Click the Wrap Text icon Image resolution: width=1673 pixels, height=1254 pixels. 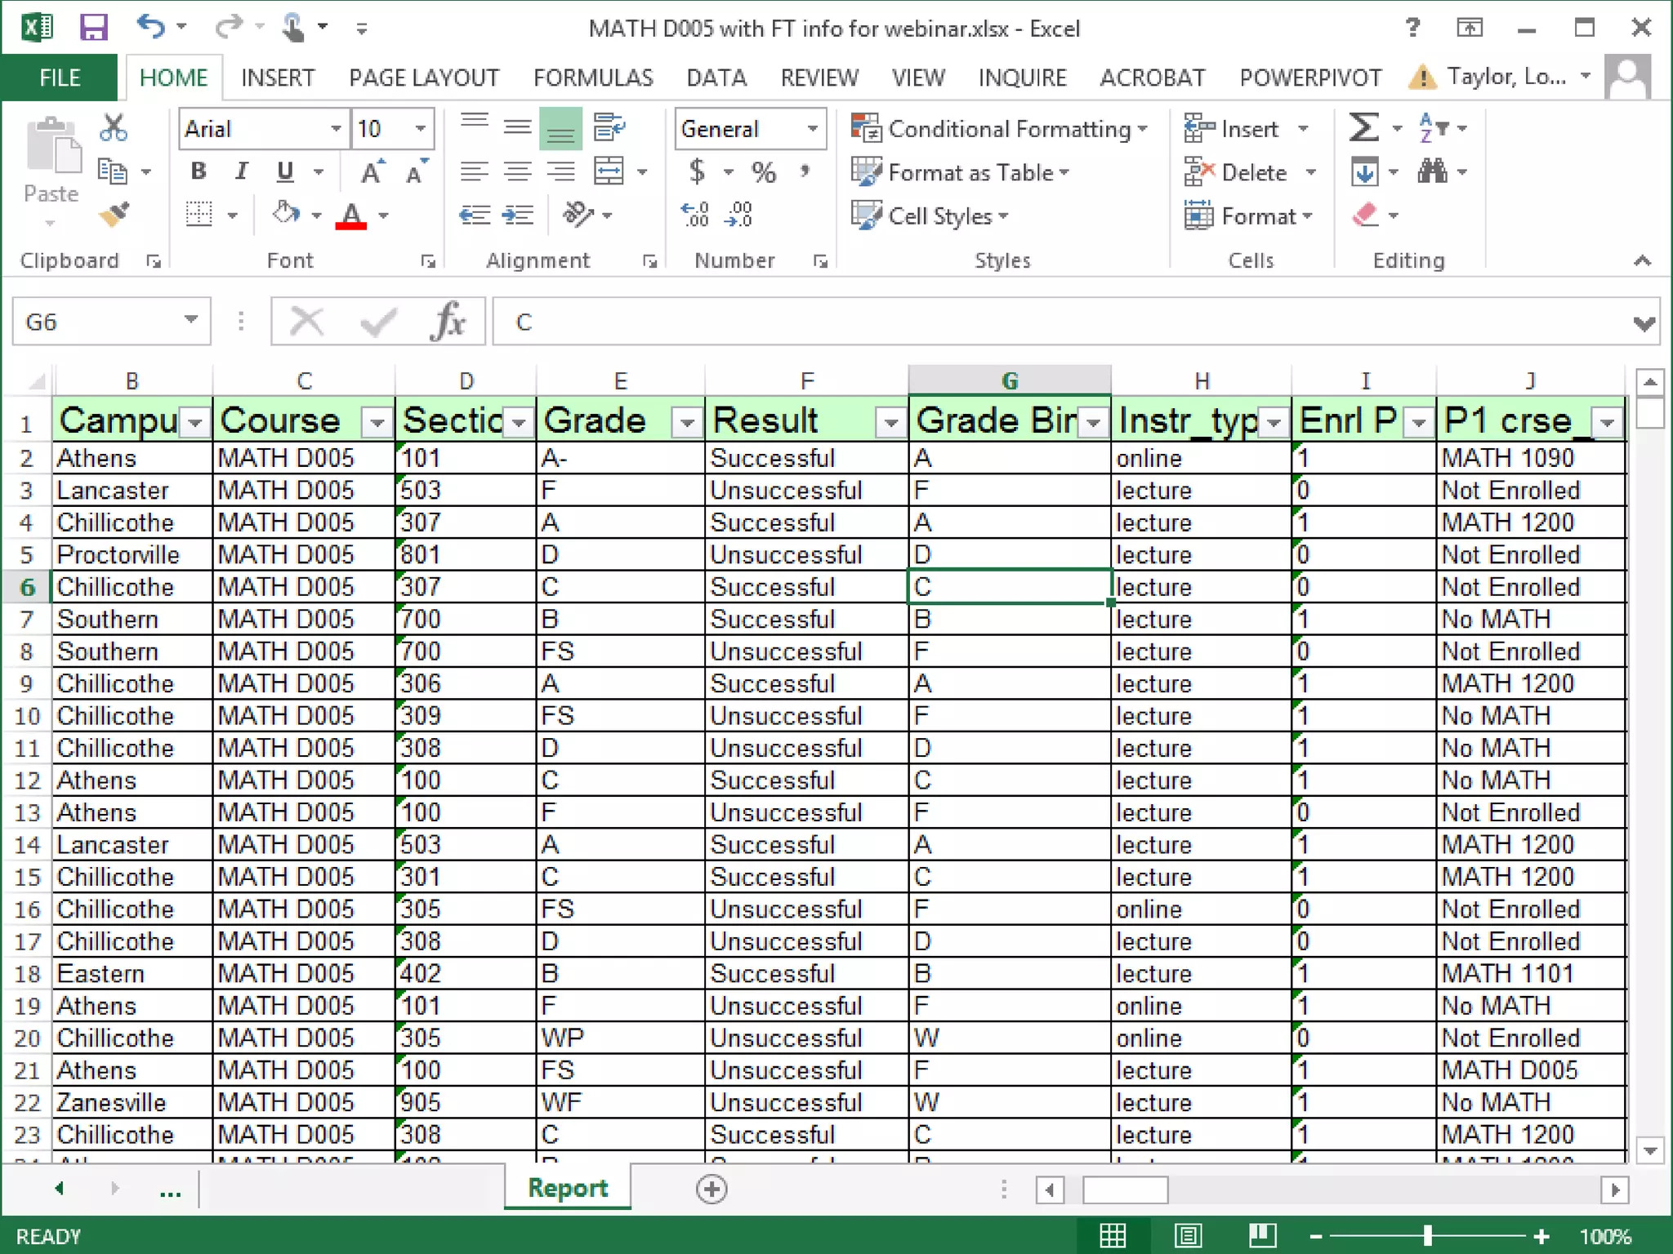click(609, 127)
